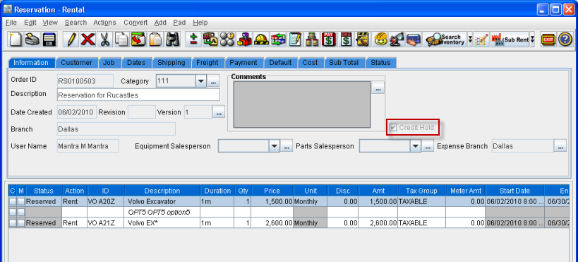
Task: Open the Category dropdown
Action: click(201, 81)
